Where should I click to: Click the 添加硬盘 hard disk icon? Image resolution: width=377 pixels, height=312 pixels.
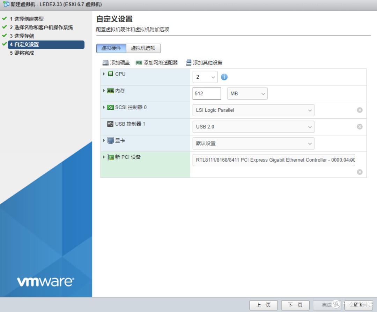tap(105, 63)
